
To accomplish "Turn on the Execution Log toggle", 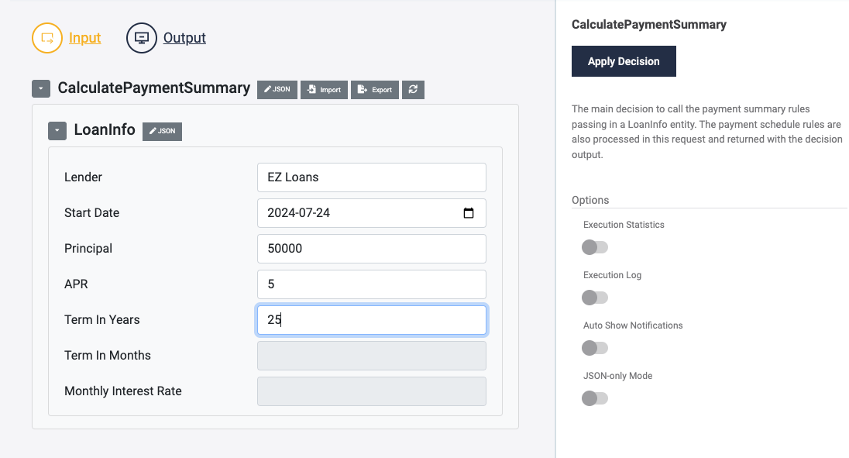I will pos(595,298).
